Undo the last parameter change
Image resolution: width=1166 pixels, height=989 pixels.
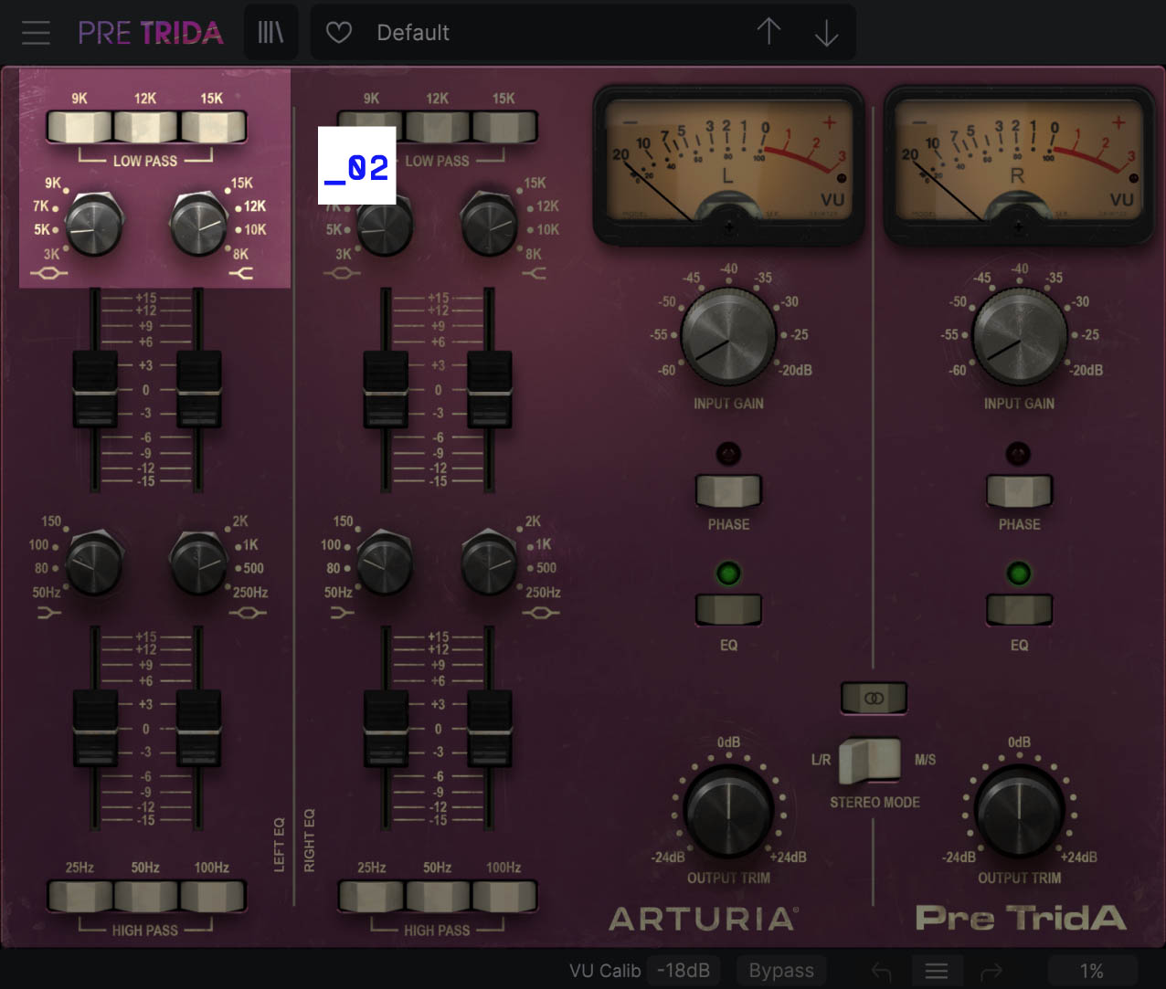pos(881,971)
